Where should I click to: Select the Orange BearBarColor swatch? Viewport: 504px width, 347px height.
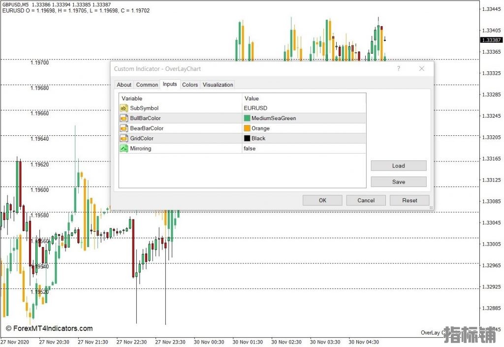click(247, 128)
